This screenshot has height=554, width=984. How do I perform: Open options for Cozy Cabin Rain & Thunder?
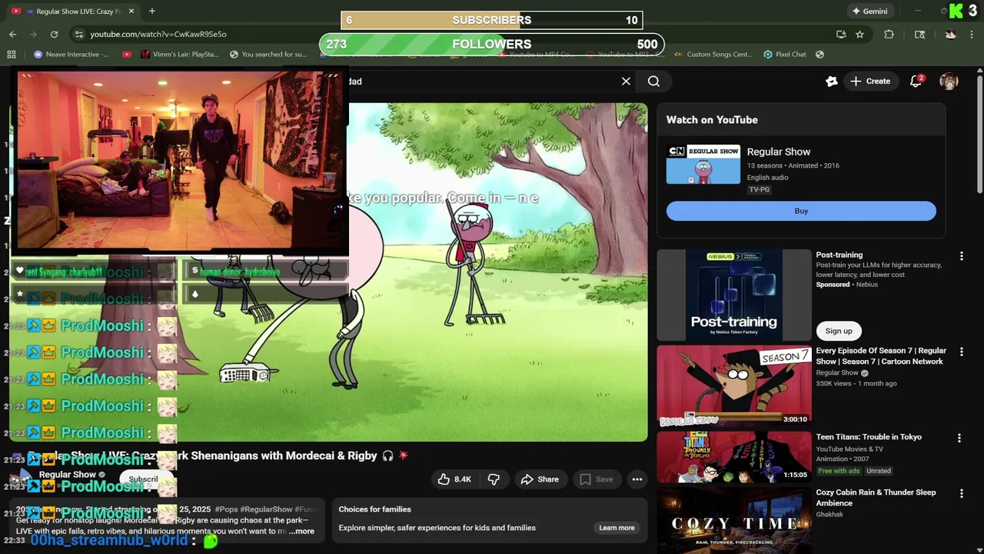pos(961,493)
